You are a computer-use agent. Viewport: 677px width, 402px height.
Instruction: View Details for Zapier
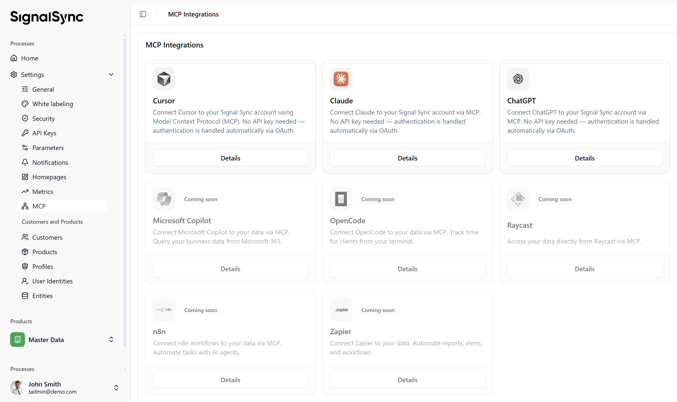click(x=407, y=380)
